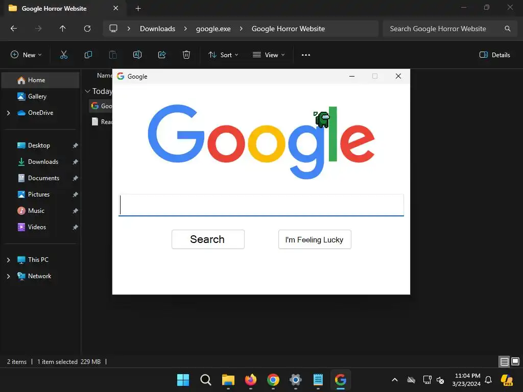Expand the OneDrive tree node

tap(8, 113)
